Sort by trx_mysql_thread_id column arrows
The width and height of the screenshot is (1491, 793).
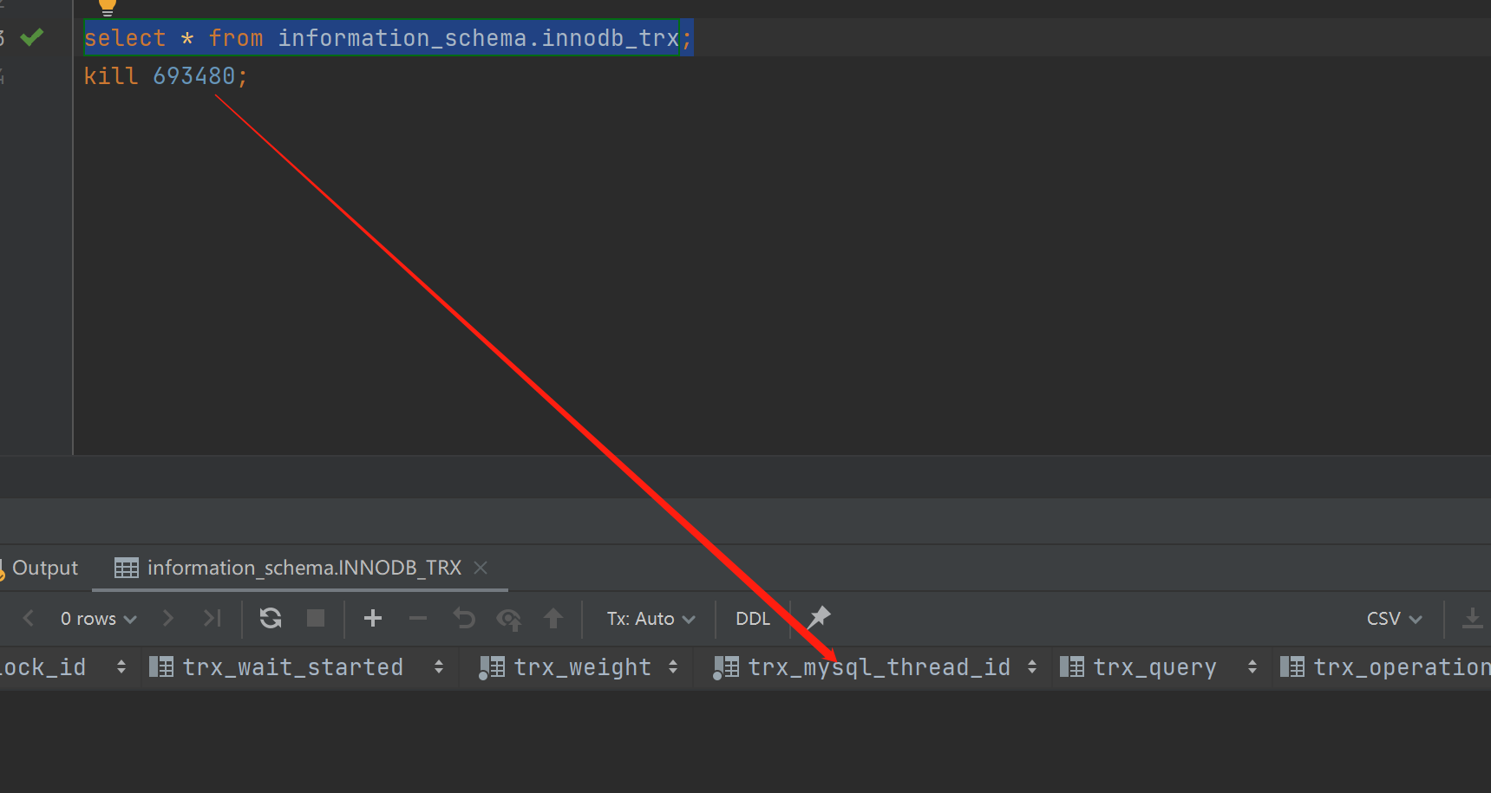click(x=1032, y=667)
